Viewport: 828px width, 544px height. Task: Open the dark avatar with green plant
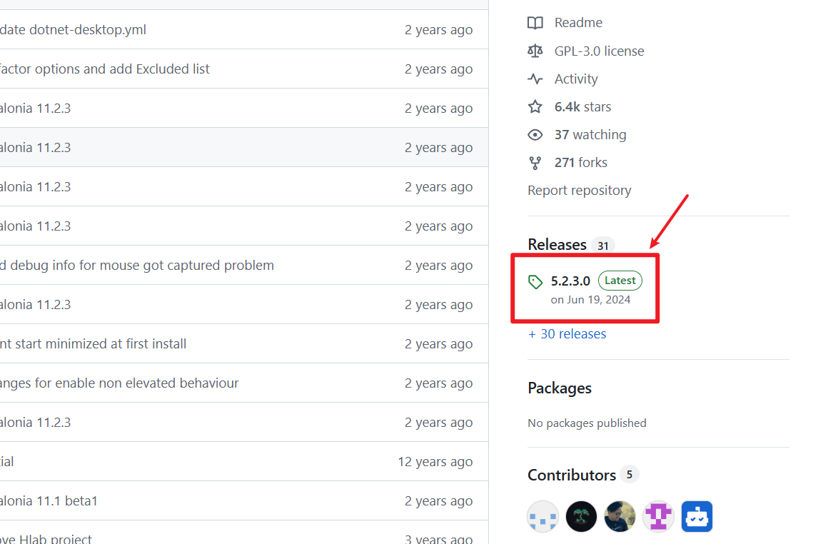point(582,516)
